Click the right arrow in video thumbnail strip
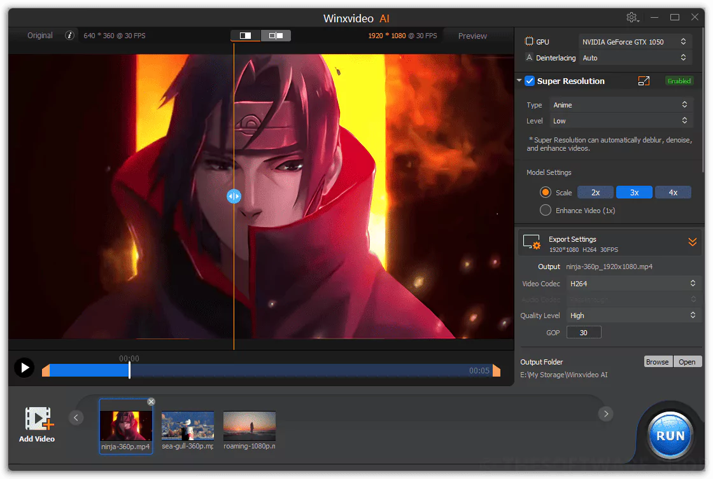The width and height of the screenshot is (713, 479). click(605, 413)
